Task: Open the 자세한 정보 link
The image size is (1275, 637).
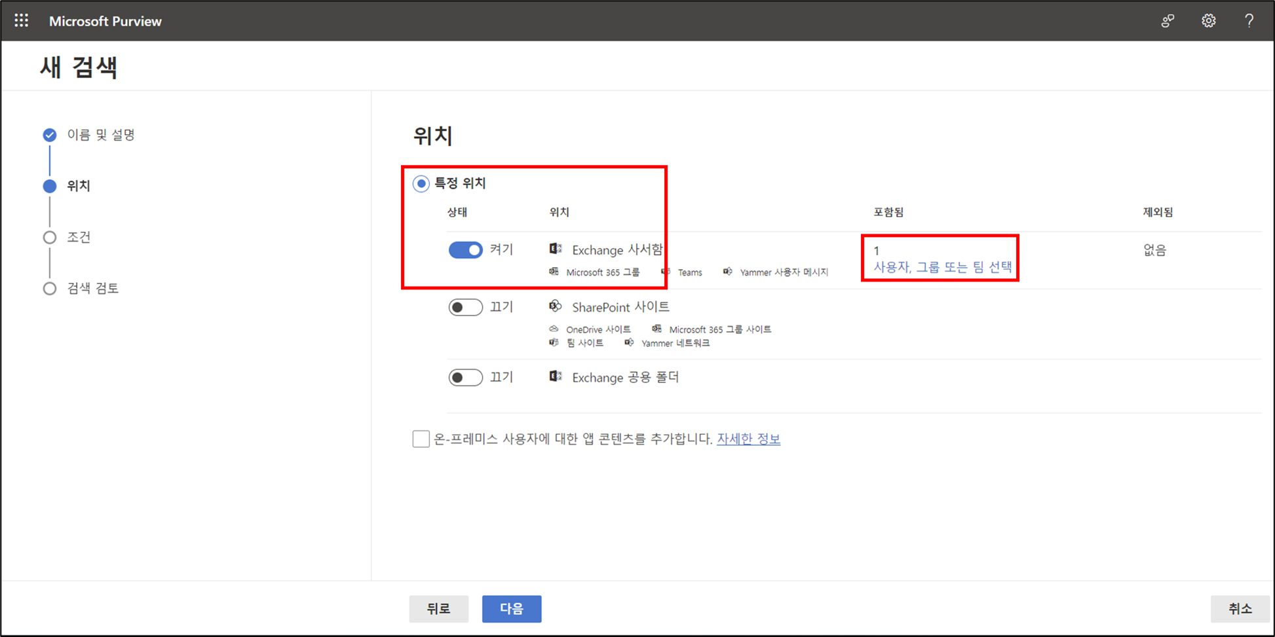Action: click(748, 439)
